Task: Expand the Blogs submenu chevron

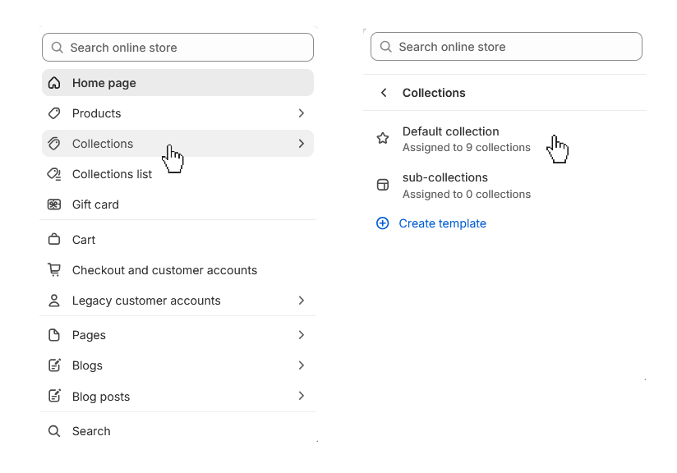Action: [x=302, y=365]
